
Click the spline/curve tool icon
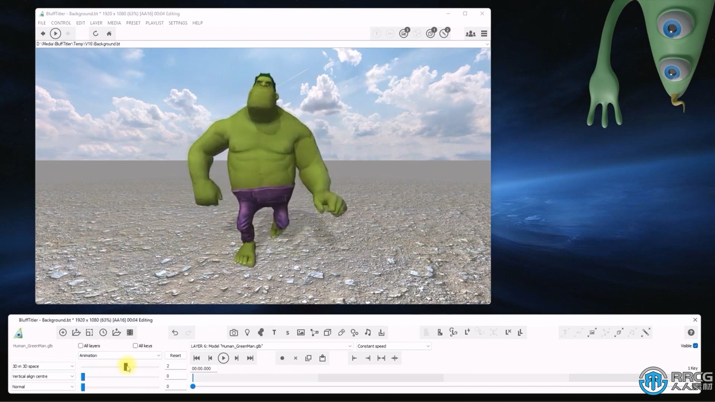click(x=314, y=333)
